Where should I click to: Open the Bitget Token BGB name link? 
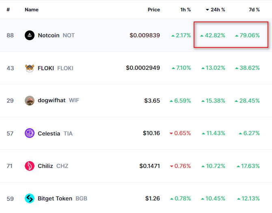point(62,198)
